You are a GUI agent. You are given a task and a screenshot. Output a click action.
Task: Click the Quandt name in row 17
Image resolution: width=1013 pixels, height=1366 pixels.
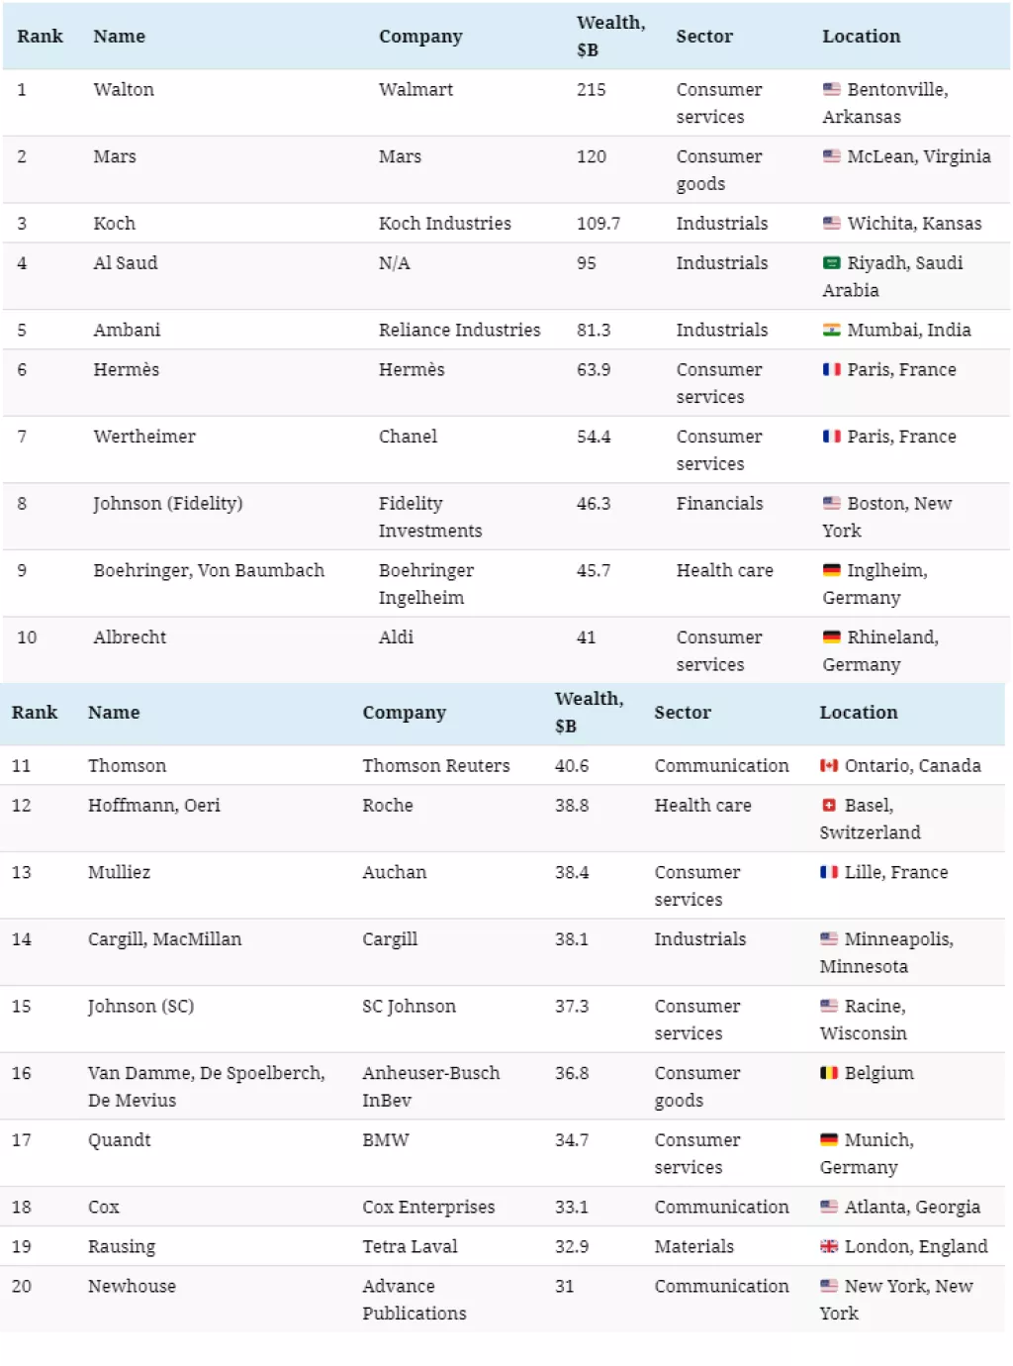pyautogui.click(x=119, y=1140)
